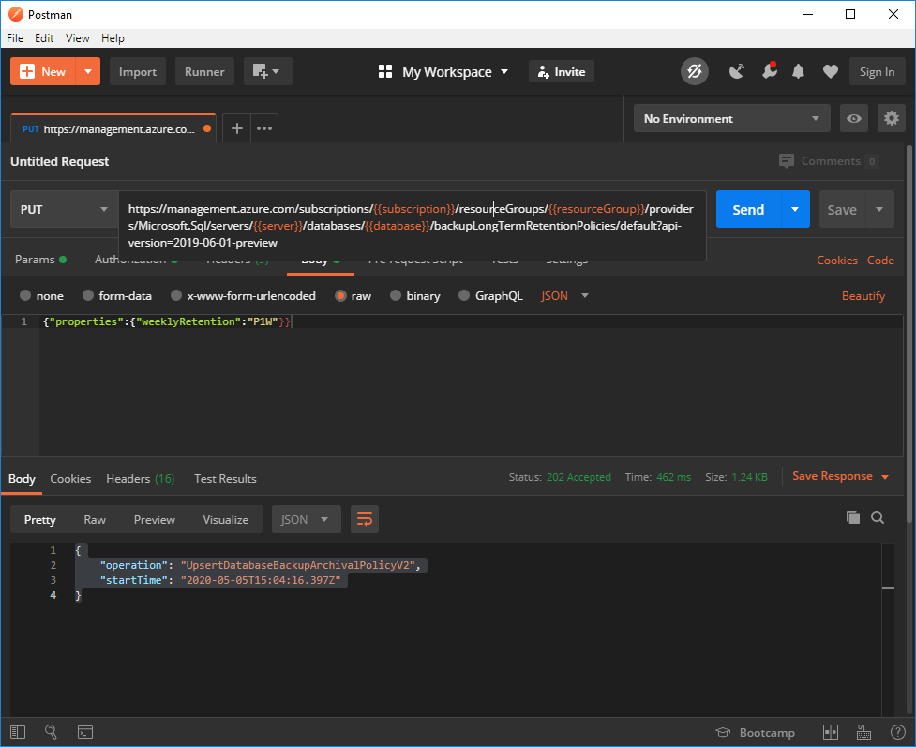Search the response with magnifier icon
This screenshot has height=747, width=916.
point(878,516)
